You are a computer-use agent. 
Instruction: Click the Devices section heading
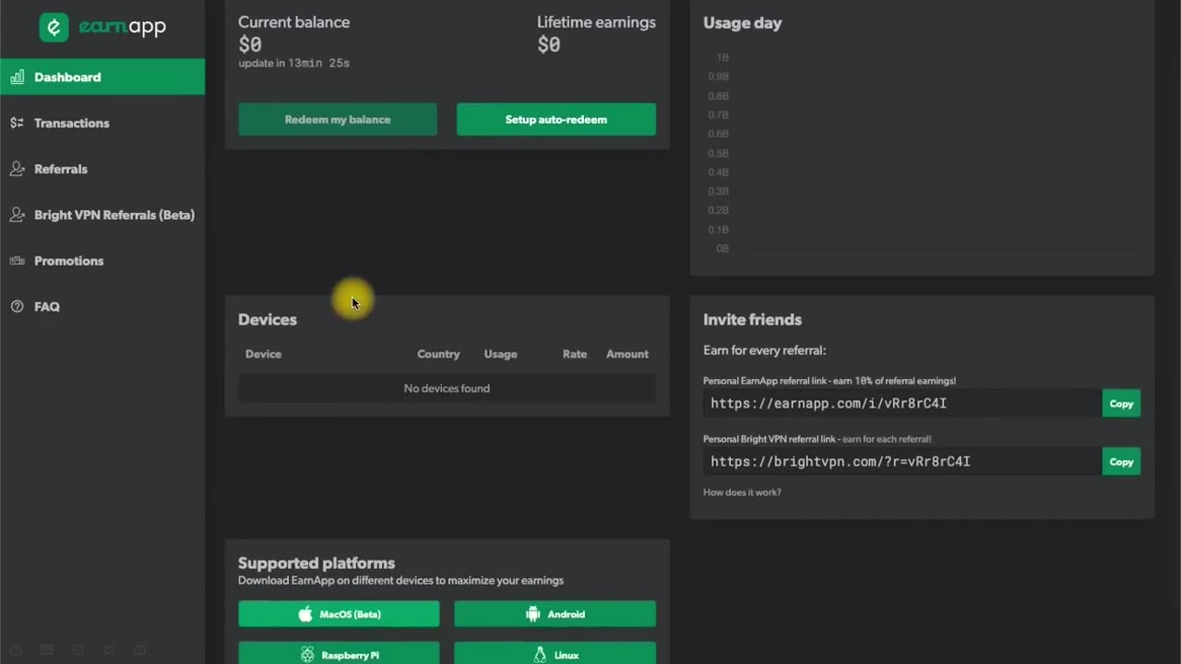[x=268, y=319]
